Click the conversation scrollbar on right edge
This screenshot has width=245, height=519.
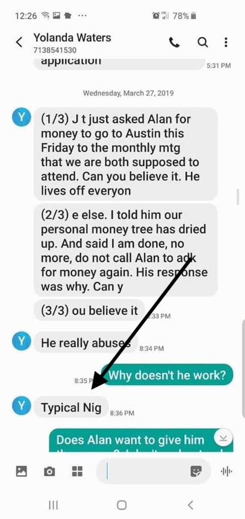point(238,197)
